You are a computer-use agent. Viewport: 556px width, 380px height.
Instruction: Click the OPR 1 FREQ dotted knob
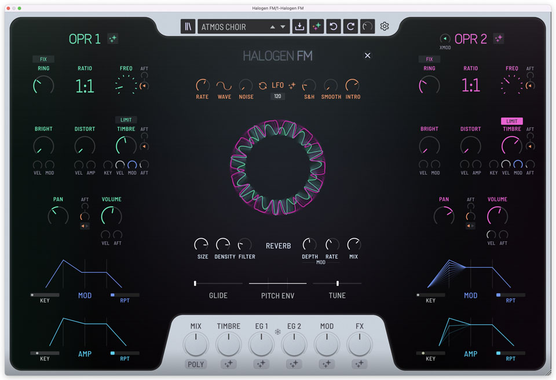point(126,86)
